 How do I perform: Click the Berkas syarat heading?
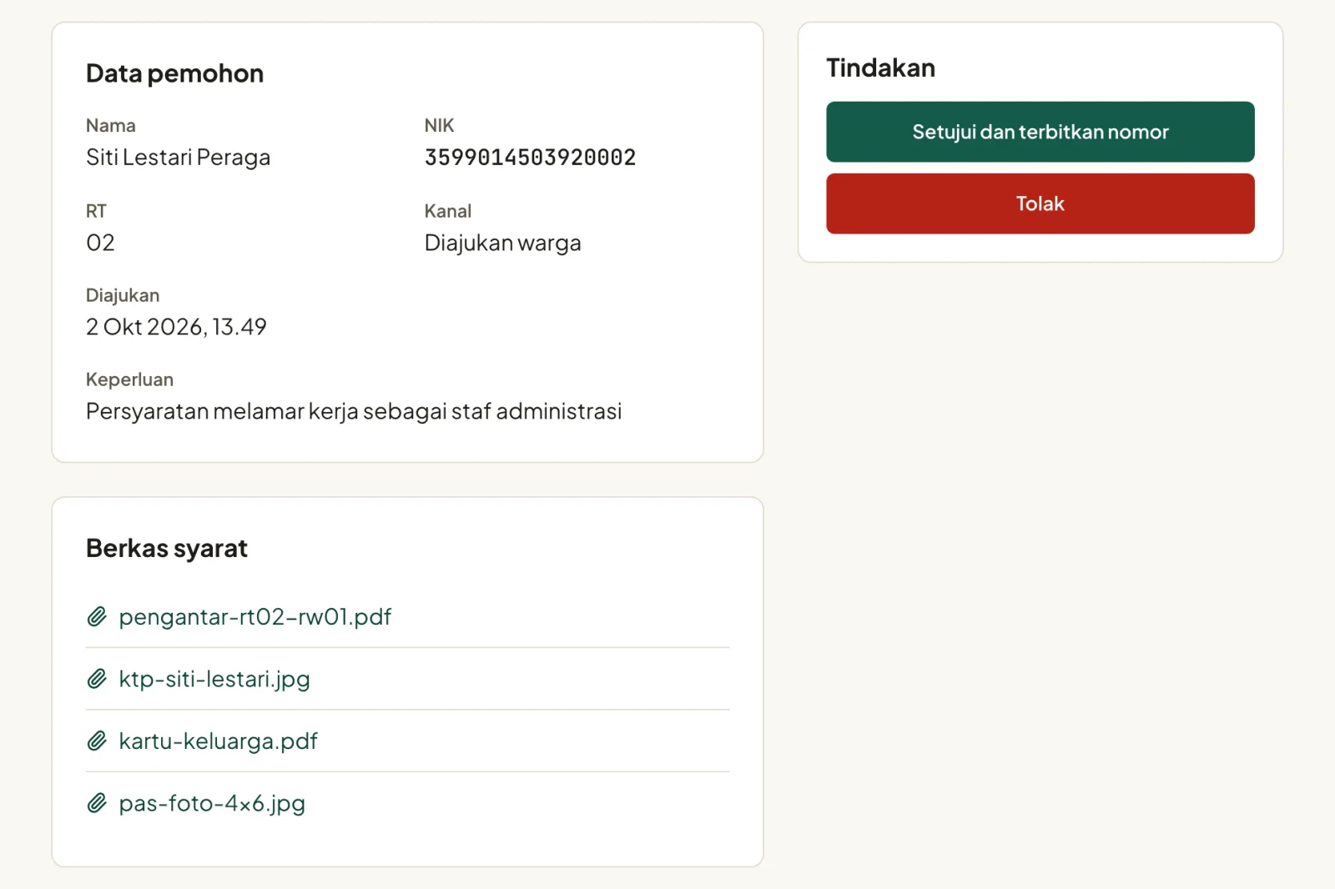pyautogui.click(x=167, y=549)
